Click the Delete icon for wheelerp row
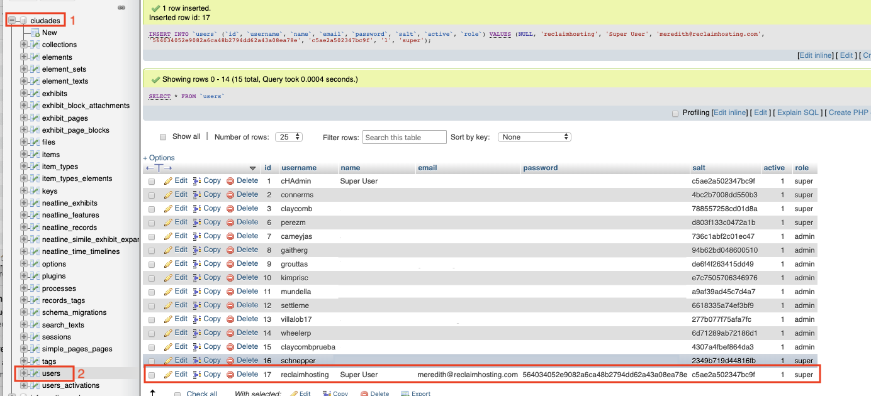 click(230, 333)
